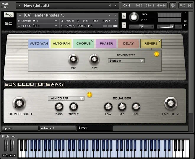Viewport: 195px width, 159px height.
Task: Click the volume plus button
Action: (x=180, y=27)
